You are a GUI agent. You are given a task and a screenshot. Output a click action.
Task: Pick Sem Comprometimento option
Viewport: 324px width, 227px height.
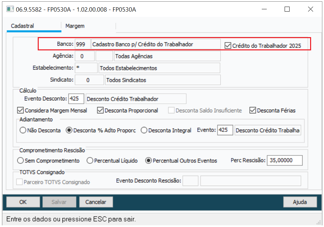tap(19, 160)
